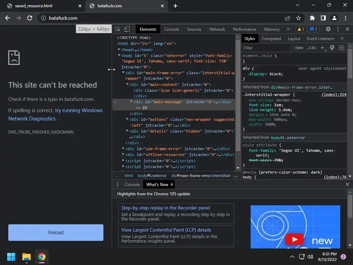The height and width of the screenshot is (265, 353).
Task: Expand the sub-frame-error div node
Action: coord(123,148)
